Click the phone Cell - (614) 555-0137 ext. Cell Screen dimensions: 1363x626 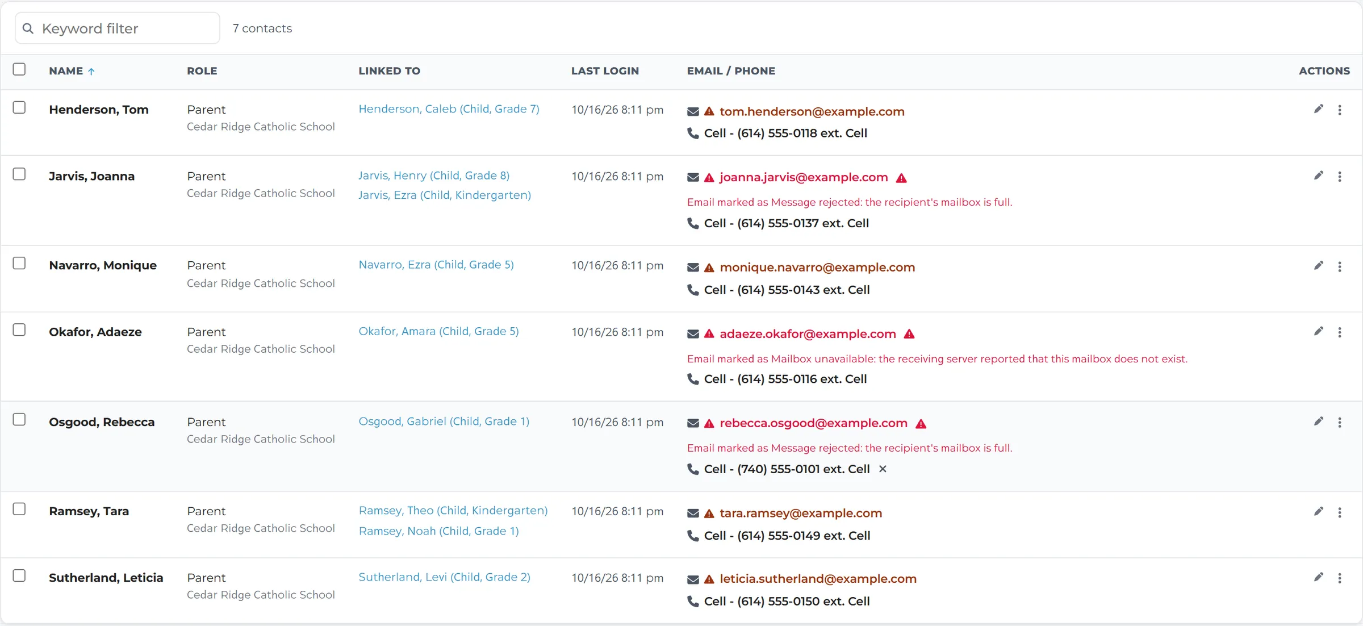[x=787, y=223]
